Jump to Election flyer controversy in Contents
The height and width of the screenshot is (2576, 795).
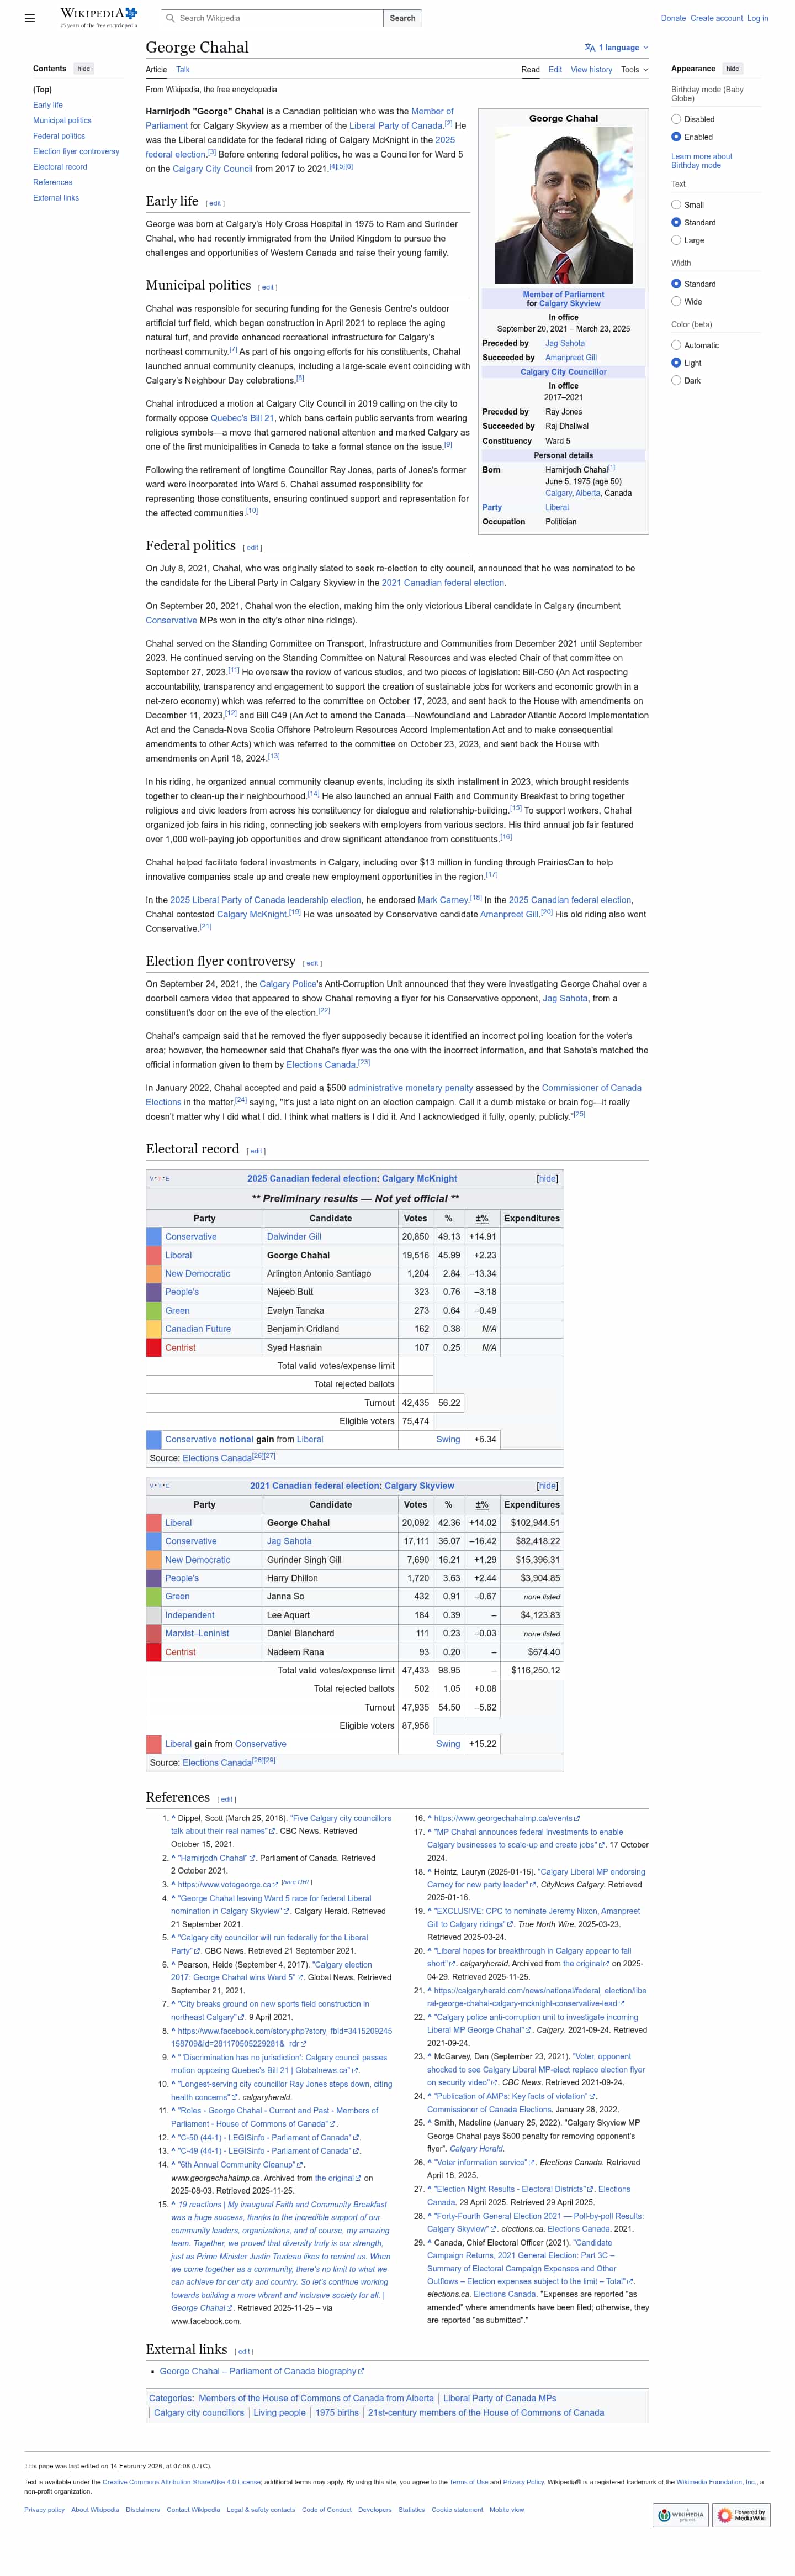(76, 151)
